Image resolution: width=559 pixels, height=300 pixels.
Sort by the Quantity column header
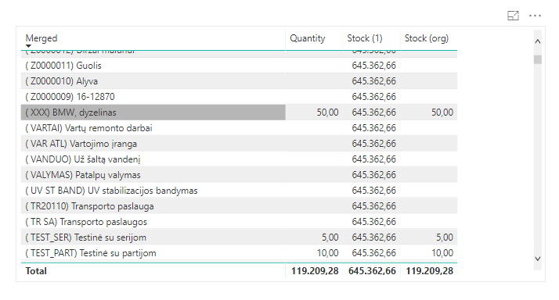308,38
